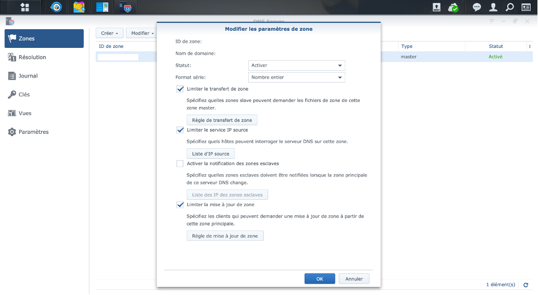538x295 pixels.
Task: Open the upload queue icon in top bar
Action: click(x=437, y=7)
